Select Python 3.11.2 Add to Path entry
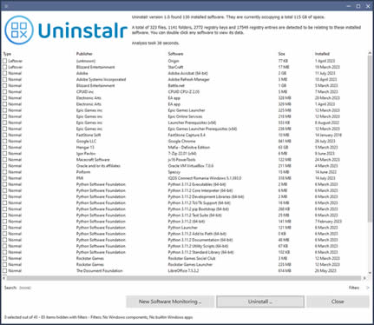This screenshot has width=374, height=325. click(x=197, y=234)
